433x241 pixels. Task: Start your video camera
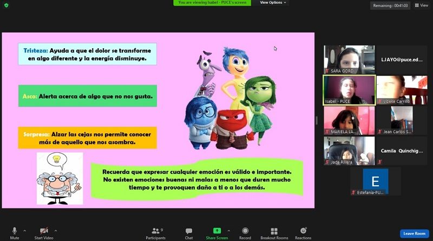click(44, 233)
